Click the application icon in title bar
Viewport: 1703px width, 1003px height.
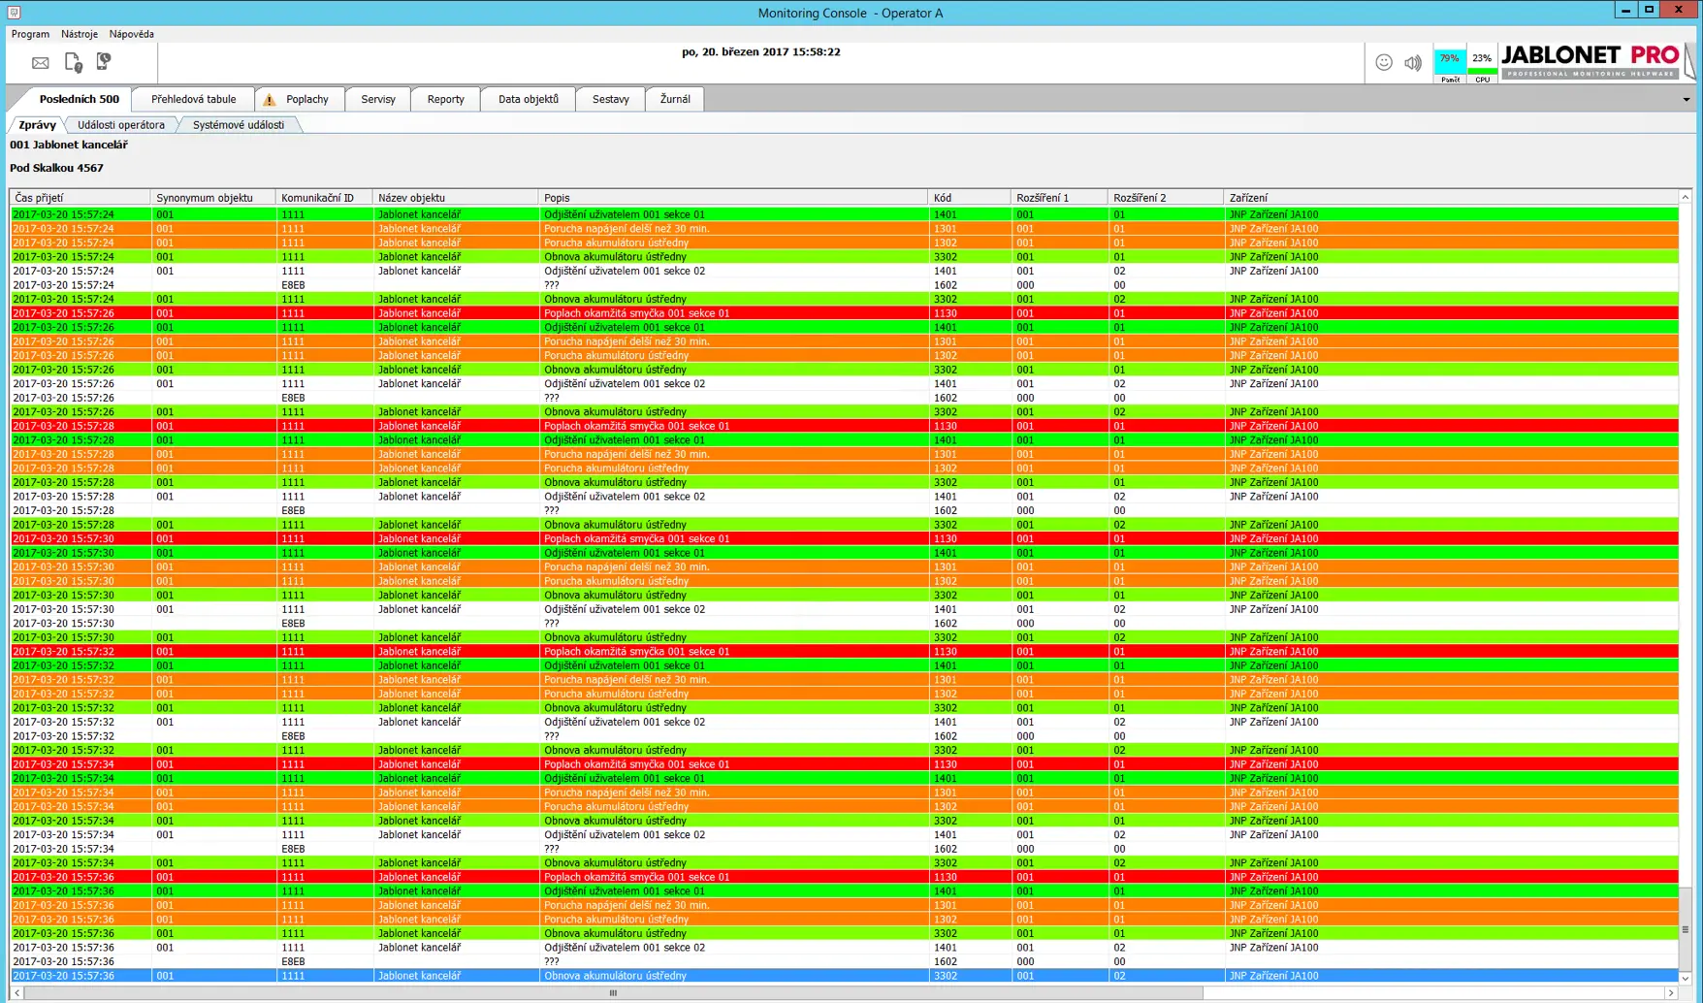pos(14,13)
